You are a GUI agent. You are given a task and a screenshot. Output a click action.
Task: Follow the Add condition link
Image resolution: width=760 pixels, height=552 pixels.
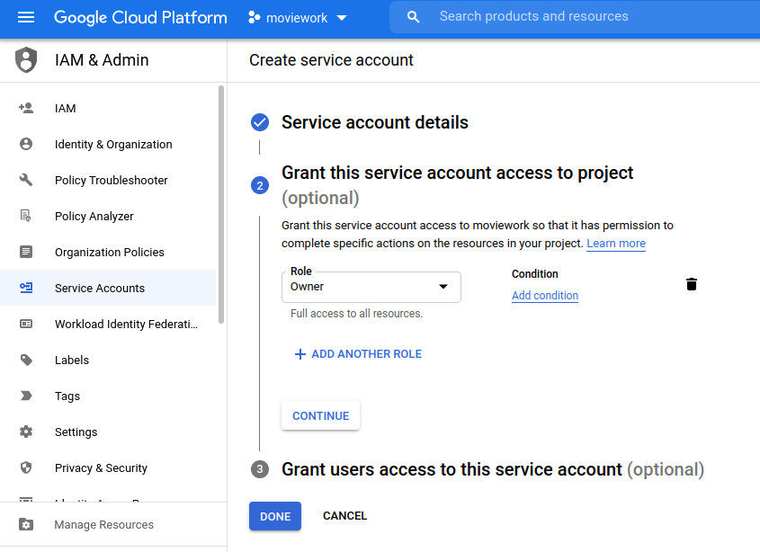545,296
